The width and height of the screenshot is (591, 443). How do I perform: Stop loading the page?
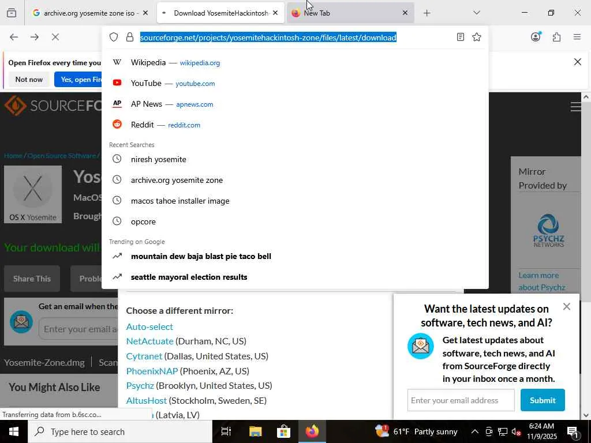pos(55,37)
